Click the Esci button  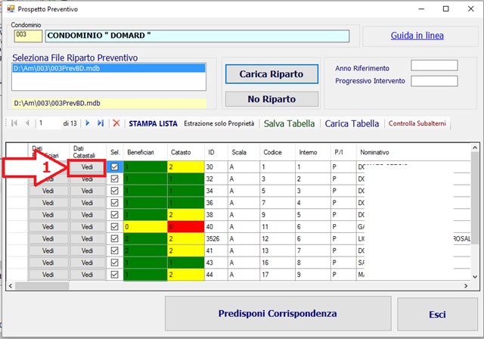[x=437, y=314]
